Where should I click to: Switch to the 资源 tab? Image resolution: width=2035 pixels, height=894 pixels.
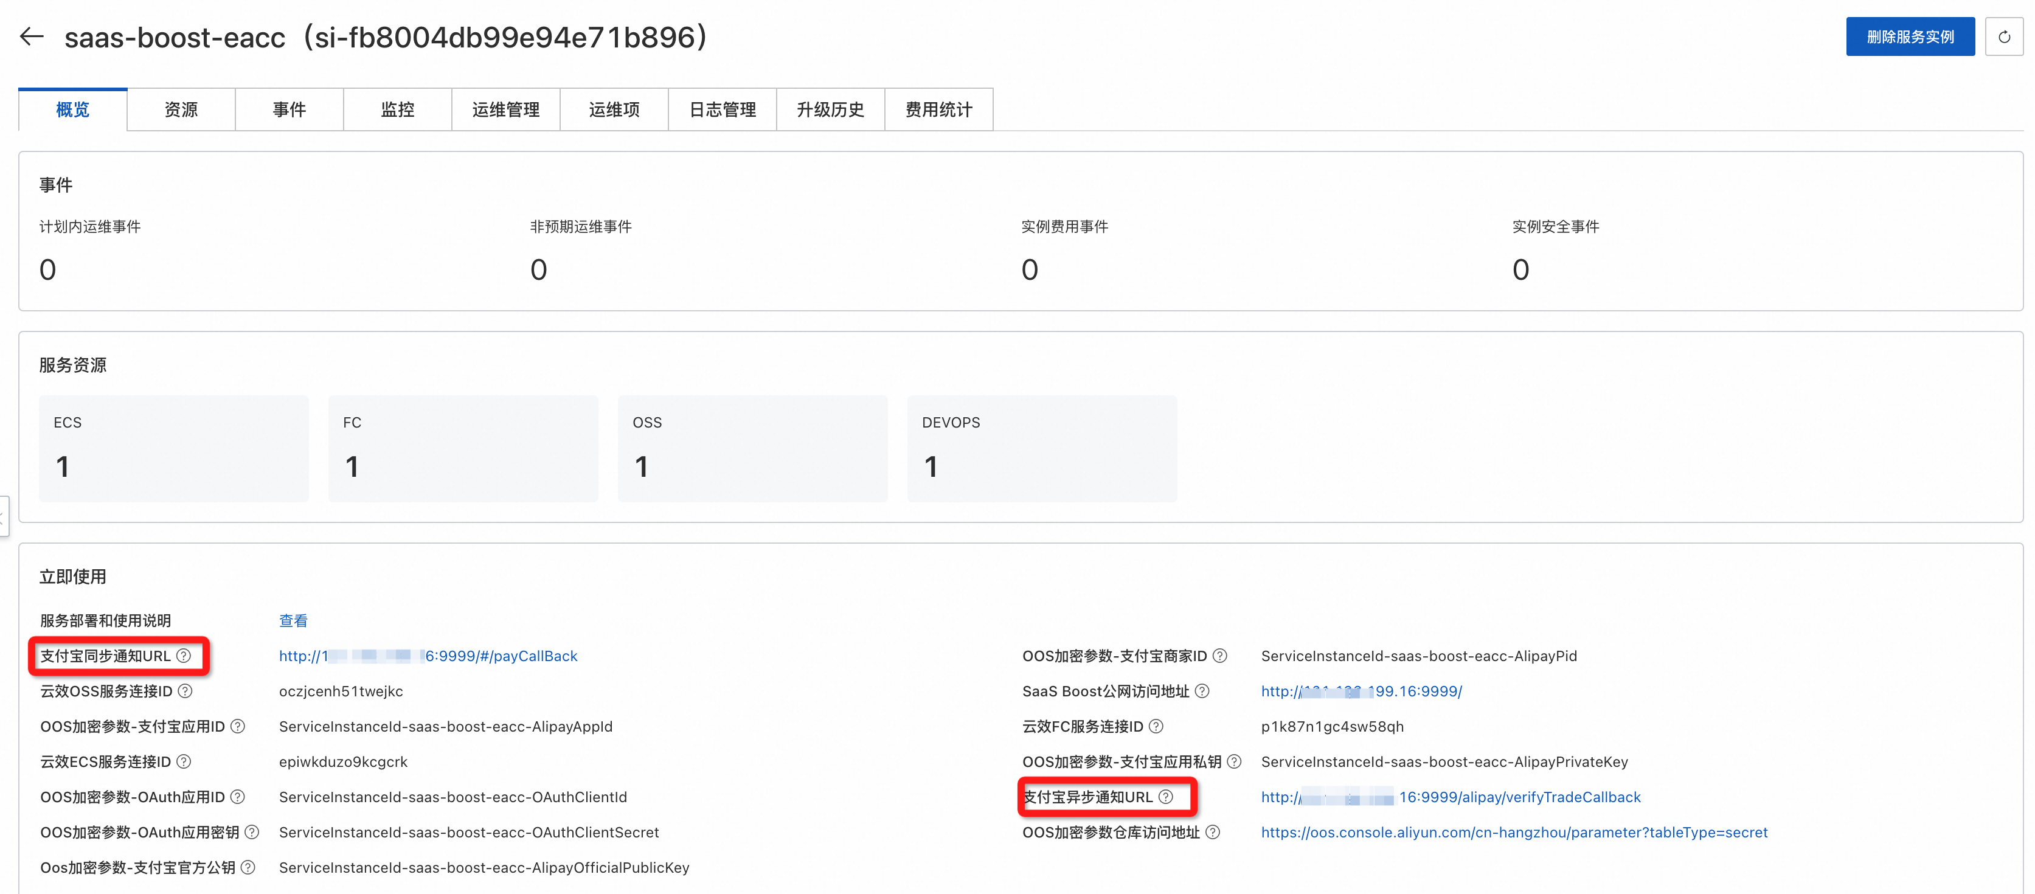pos(181,110)
